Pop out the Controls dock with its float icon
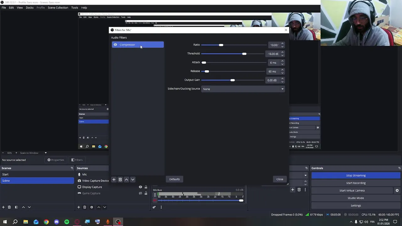Image resolution: width=402 pixels, height=226 pixels. 399,168
